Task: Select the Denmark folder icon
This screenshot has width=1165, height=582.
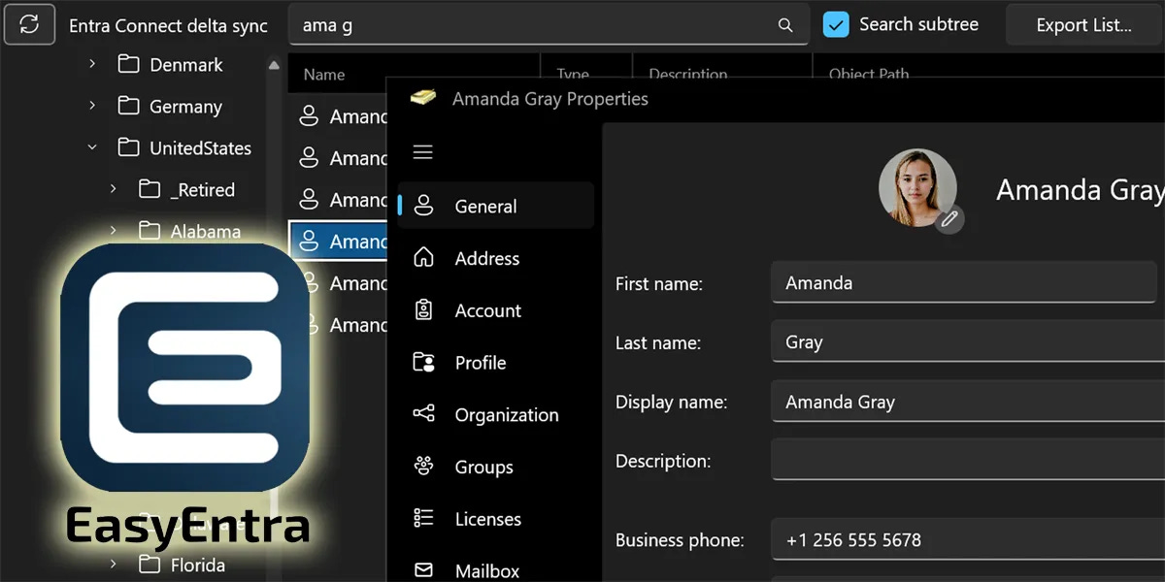Action: (x=128, y=64)
